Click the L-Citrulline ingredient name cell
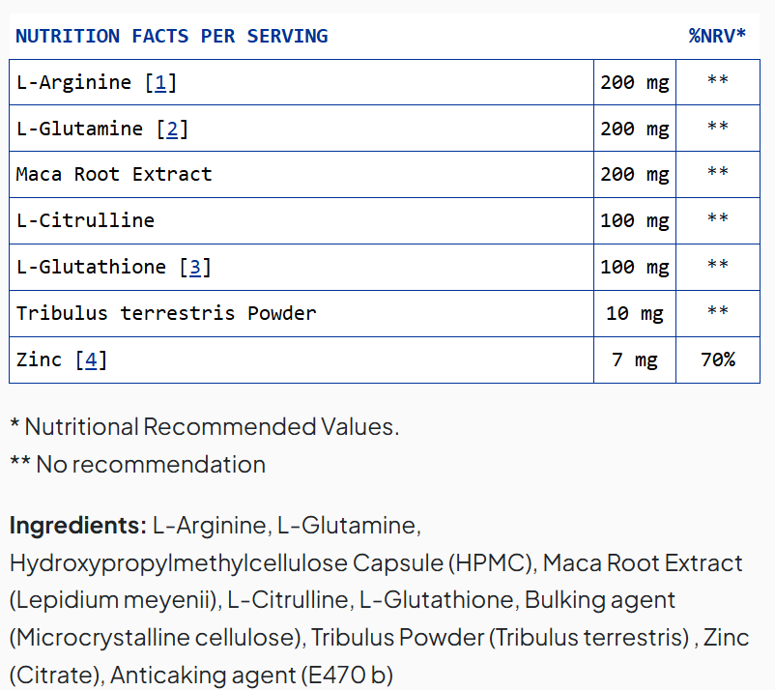 coord(85,221)
